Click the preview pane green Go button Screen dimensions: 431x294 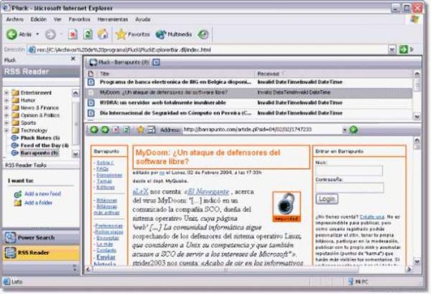point(354,129)
